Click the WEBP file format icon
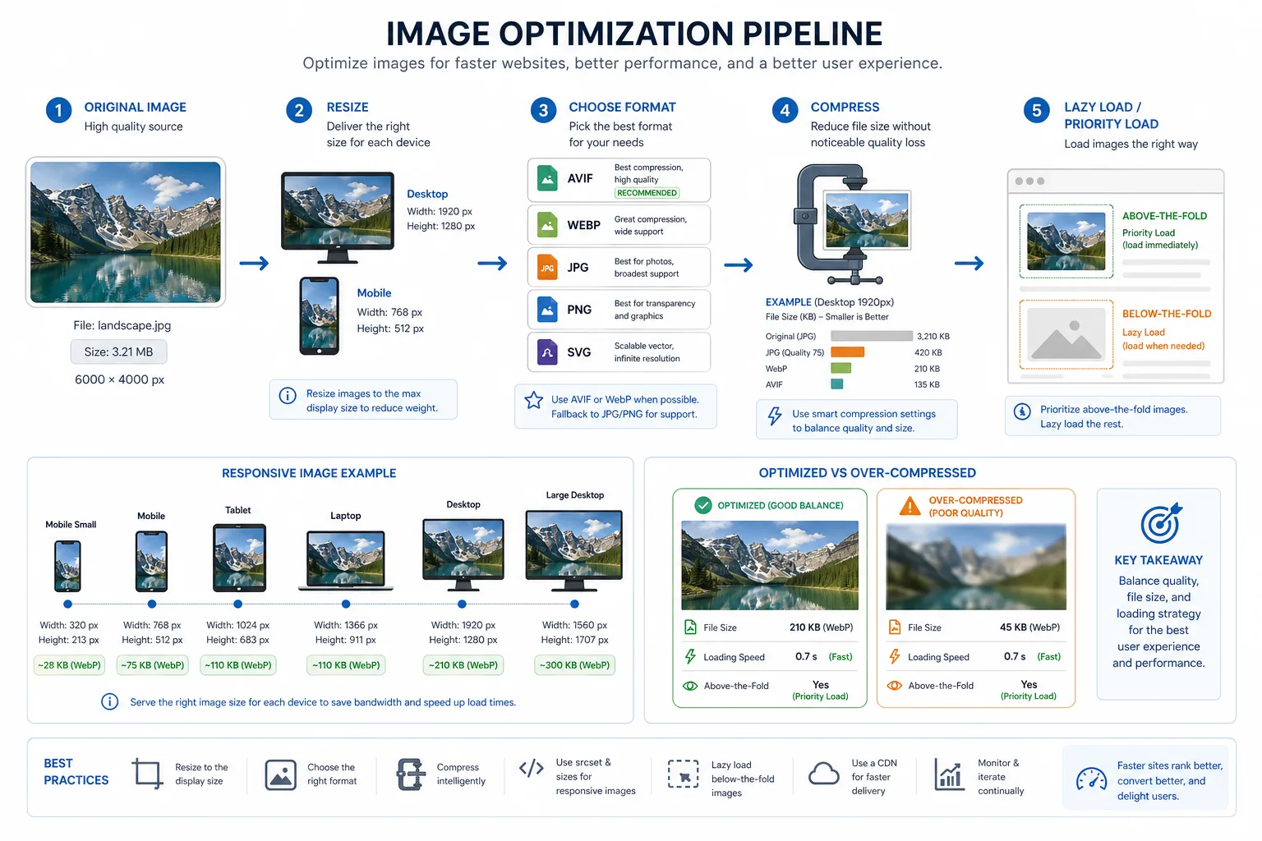The width and height of the screenshot is (1262, 841). pos(547,224)
